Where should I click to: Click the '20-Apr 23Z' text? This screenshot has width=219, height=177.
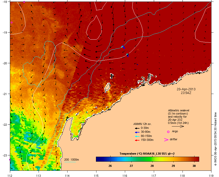tap(175, 120)
